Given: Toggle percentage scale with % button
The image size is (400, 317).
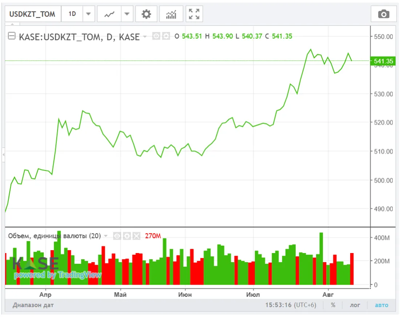Looking at the screenshot, I should click(333, 305).
